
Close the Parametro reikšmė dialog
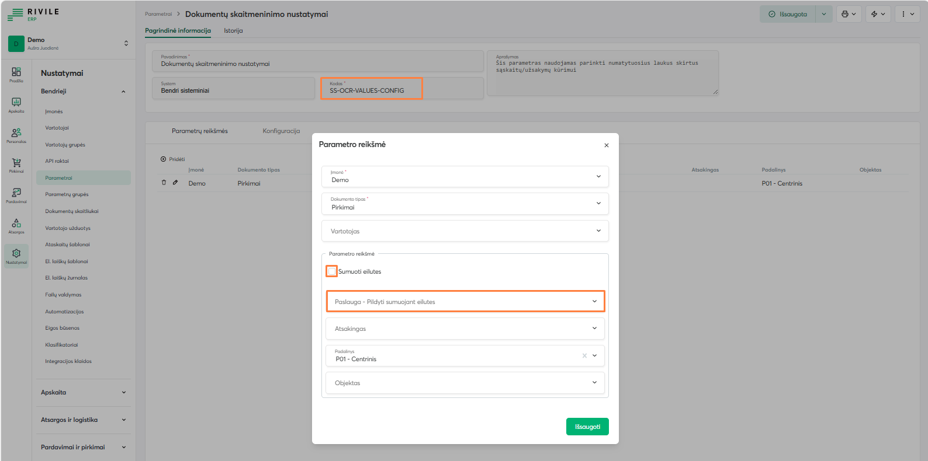(x=606, y=145)
